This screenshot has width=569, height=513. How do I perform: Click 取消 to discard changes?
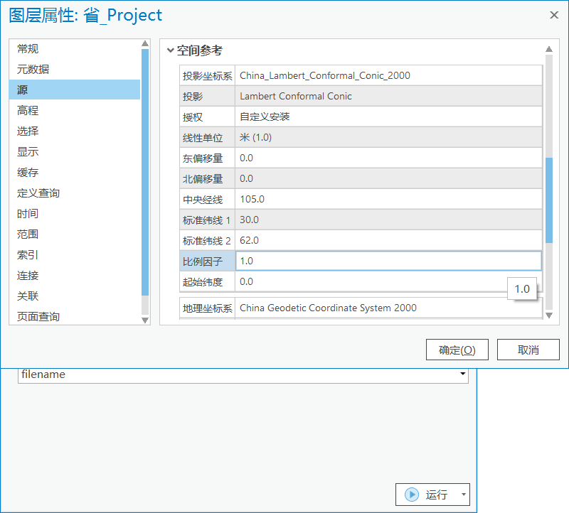pos(528,349)
